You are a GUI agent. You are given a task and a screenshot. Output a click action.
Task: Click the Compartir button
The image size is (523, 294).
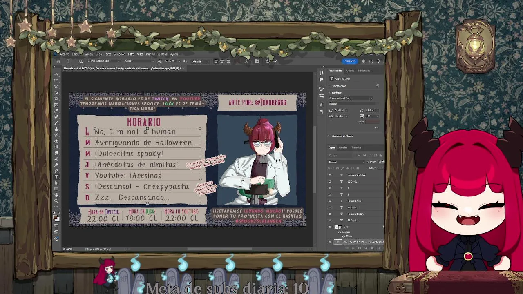[x=349, y=61]
